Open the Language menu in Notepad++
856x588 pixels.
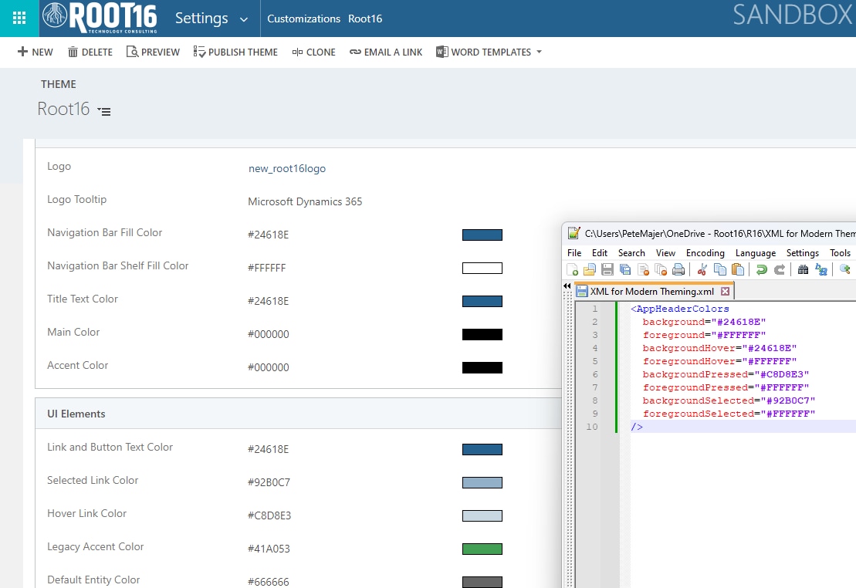(x=755, y=253)
